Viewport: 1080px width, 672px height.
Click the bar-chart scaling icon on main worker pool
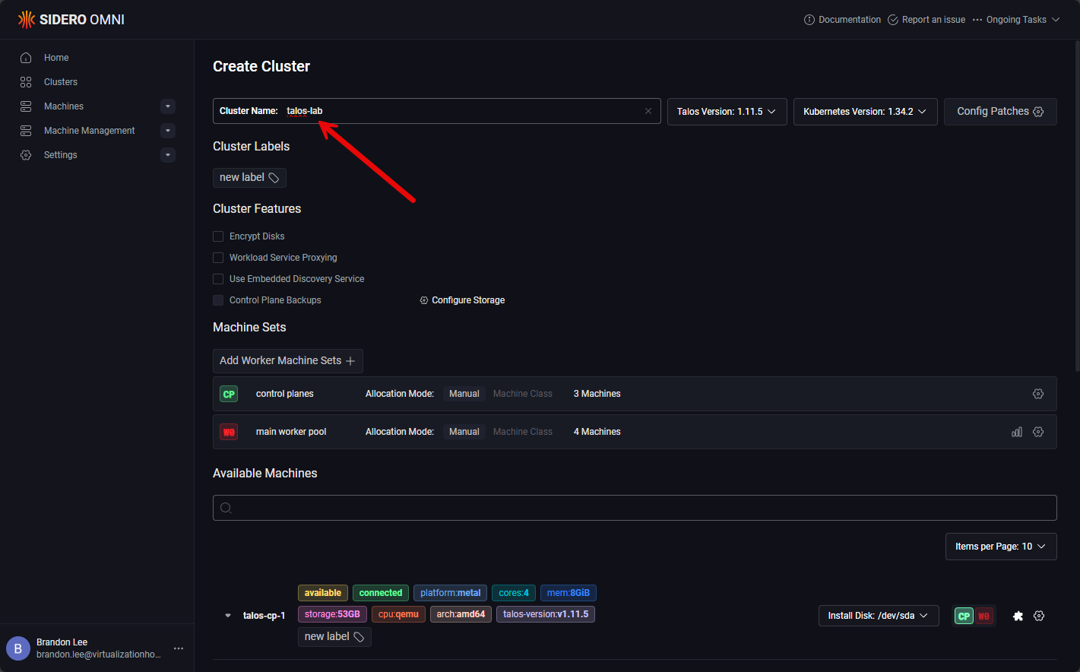[1017, 432]
